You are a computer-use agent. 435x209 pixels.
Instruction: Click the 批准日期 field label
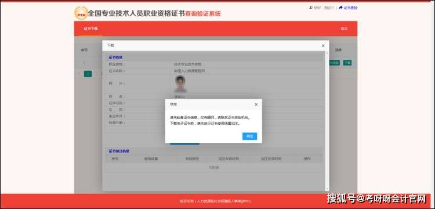click(x=117, y=122)
